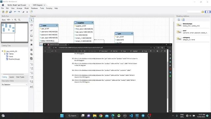Collapse the user table header arrow

click(x=57, y=25)
